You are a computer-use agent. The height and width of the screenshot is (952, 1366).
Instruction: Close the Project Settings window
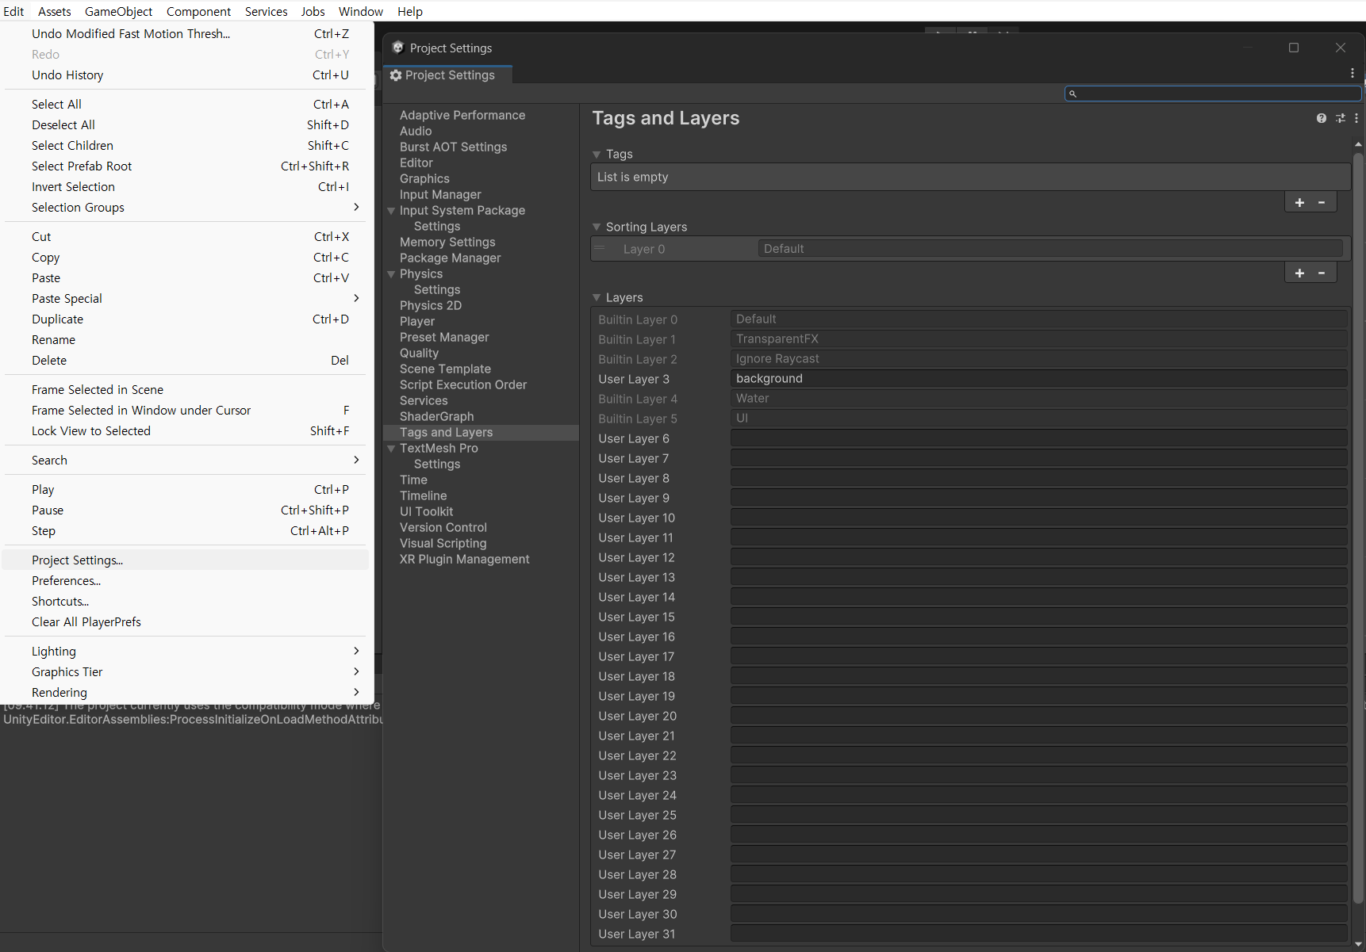coord(1341,48)
